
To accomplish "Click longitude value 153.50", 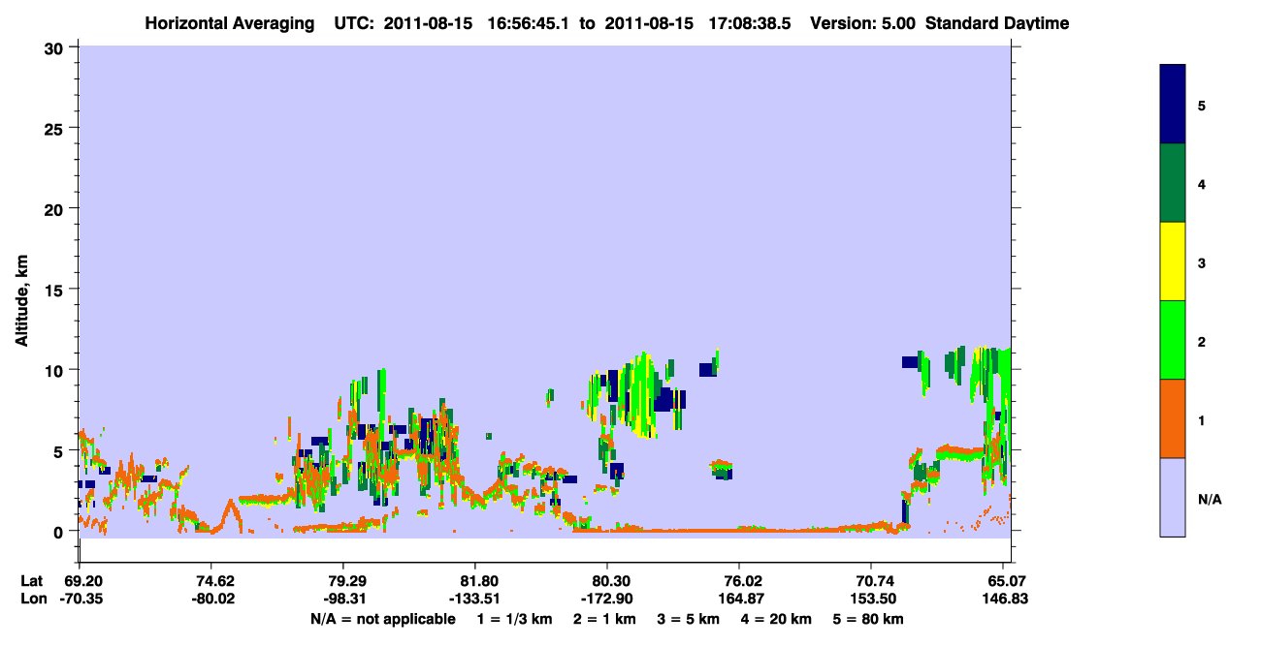I will tap(872, 599).
